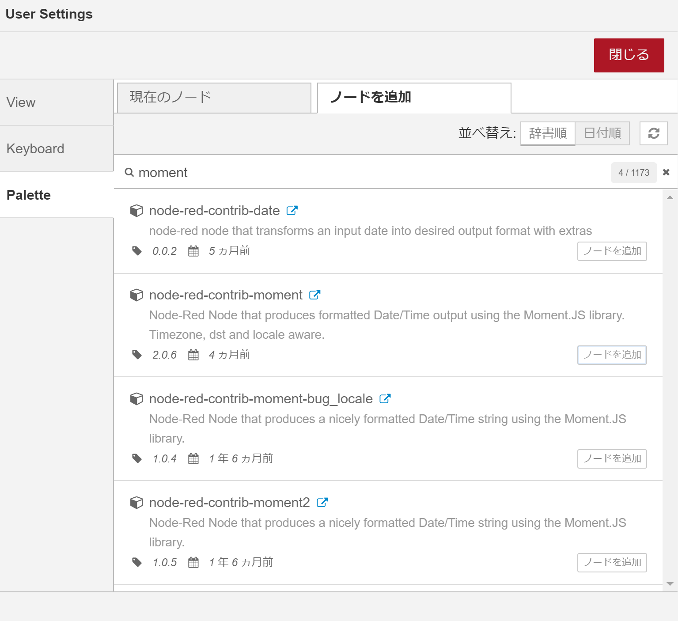Click version number 1.0.5
The image size is (678, 621).
pyautogui.click(x=164, y=563)
